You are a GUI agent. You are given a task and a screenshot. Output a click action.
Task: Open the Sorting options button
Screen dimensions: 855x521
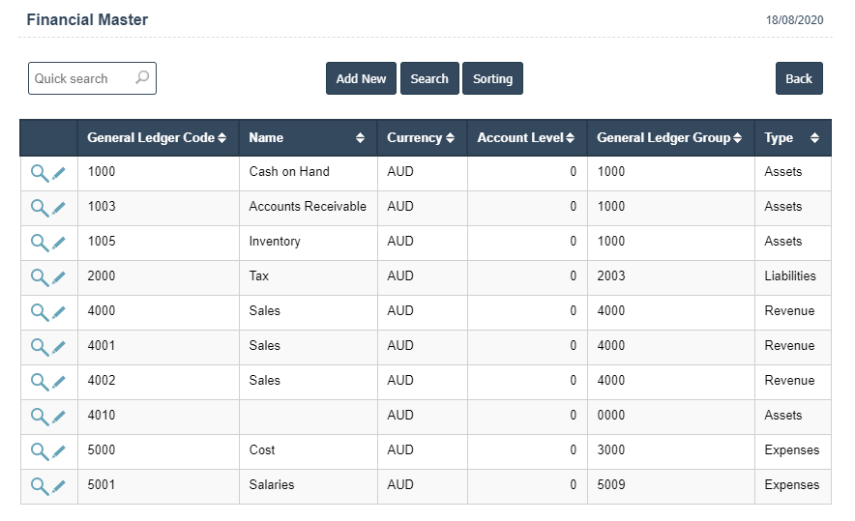(x=492, y=78)
